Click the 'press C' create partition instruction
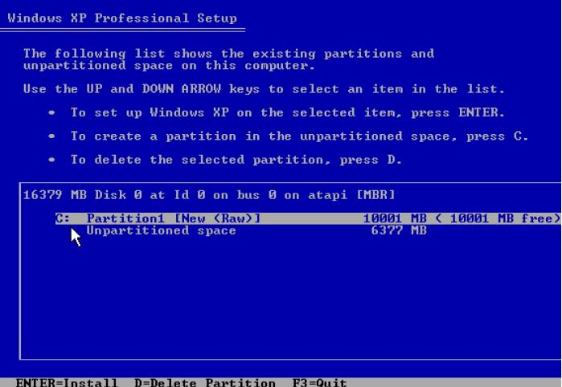Image resolution: width=562 pixels, height=387 pixels. (299, 136)
